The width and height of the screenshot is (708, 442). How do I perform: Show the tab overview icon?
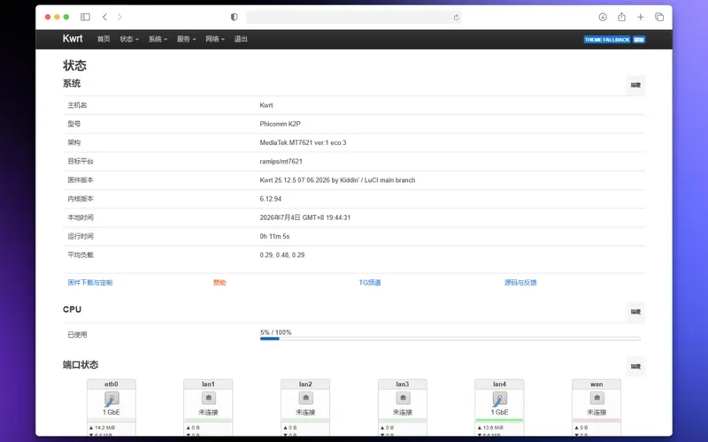[x=659, y=17]
